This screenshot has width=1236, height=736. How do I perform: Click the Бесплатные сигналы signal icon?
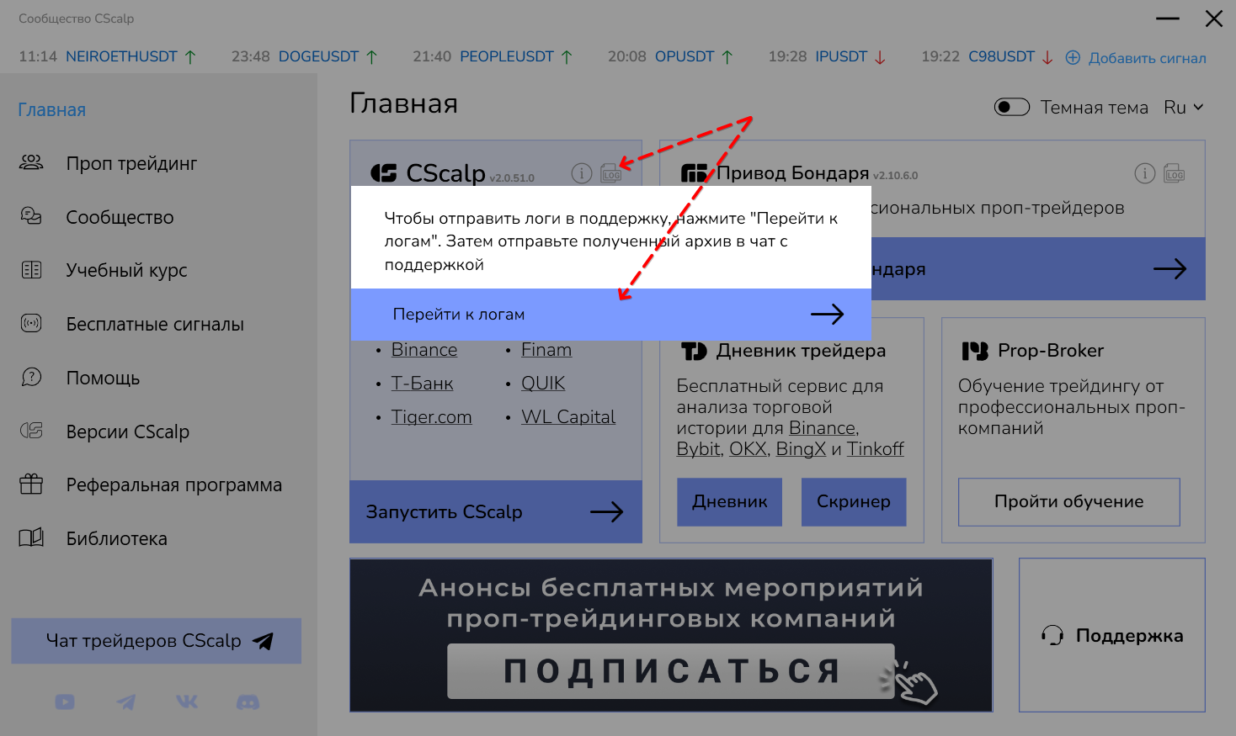pos(31,323)
